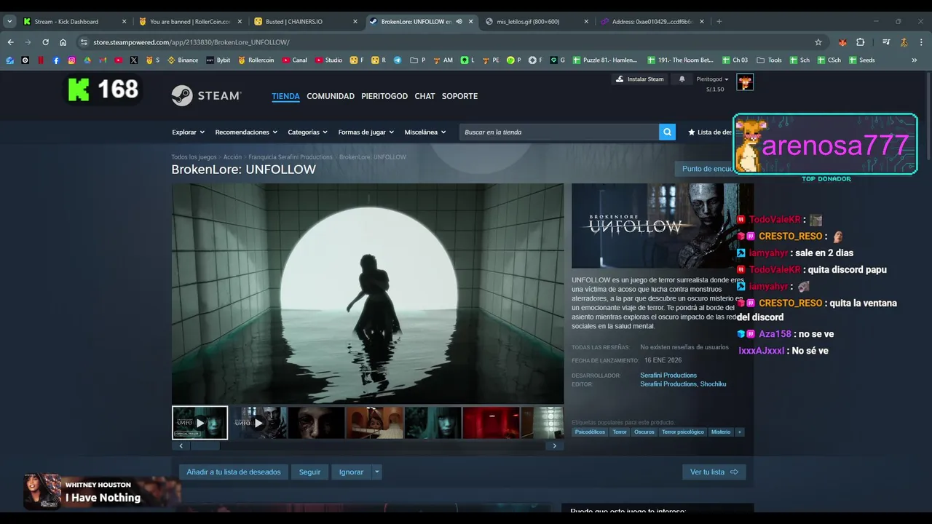Image resolution: width=932 pixels, height=524 pixels.
Task: Mute the BrokenLore tab audio
Action: [459, 21]
